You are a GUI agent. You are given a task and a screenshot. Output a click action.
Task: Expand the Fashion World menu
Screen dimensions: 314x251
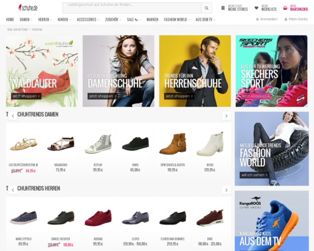coord(177,19)
